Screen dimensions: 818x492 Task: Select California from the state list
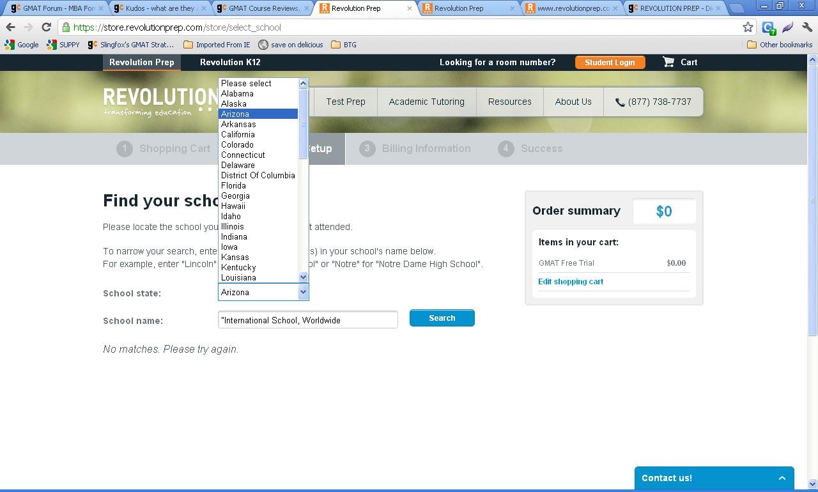click(x=238, y=134)
